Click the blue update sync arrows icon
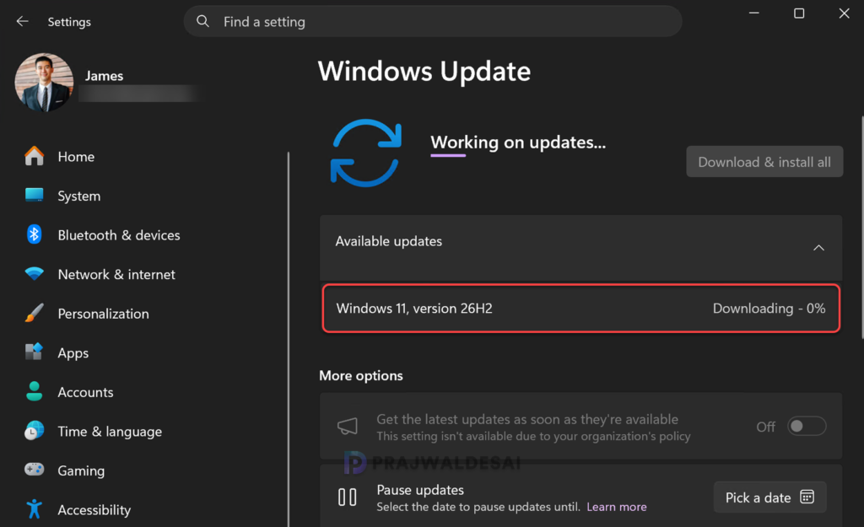Image resolution: width=864 pixels, height=527 pixels. 366,153
